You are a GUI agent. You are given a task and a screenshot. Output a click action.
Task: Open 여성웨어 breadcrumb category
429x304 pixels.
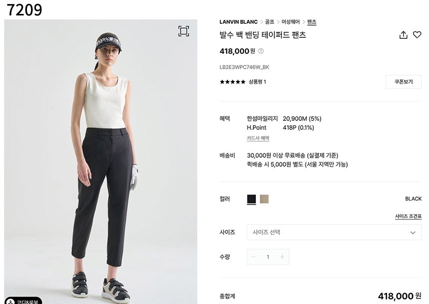pyautogui.click(x=290, y=22)
